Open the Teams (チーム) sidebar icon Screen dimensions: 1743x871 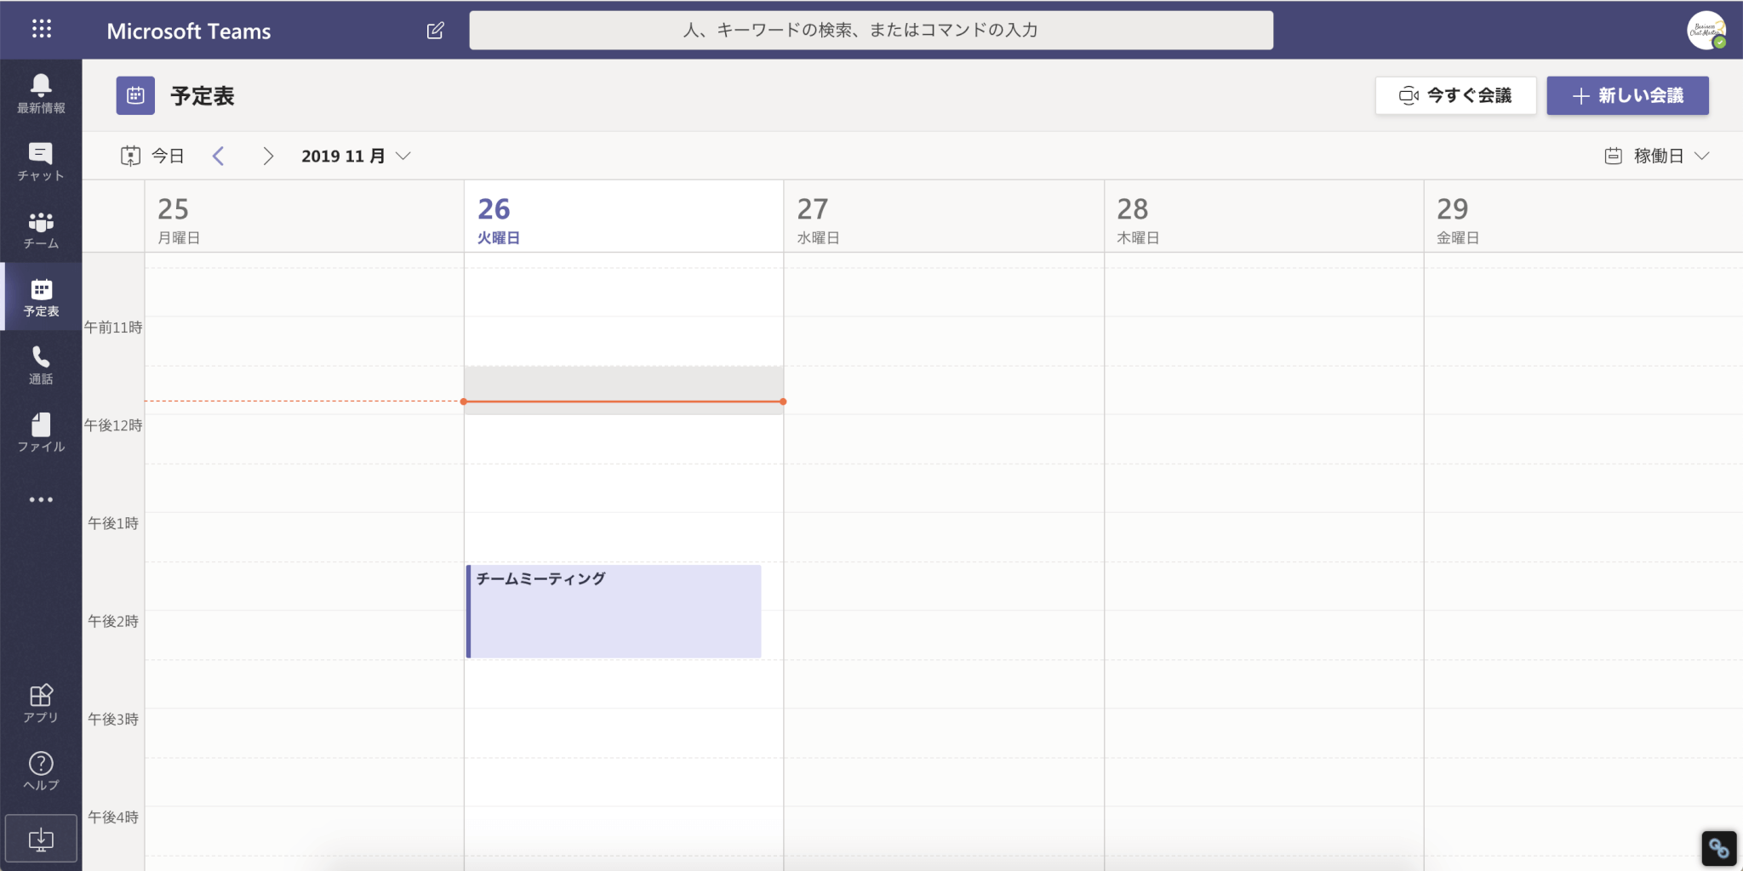[x=41, y=230]
